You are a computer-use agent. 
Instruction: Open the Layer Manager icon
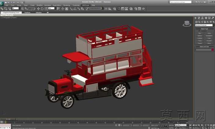114,9
